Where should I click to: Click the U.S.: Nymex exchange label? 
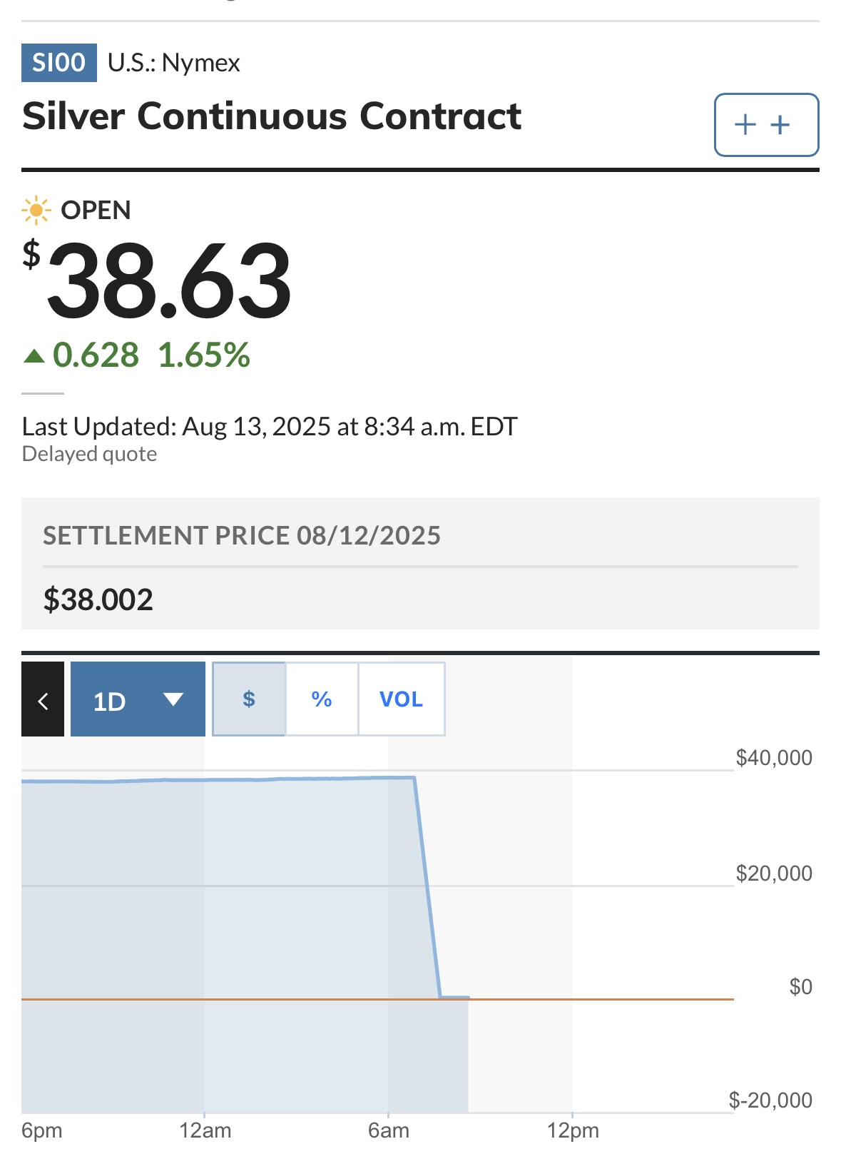coord(174,63)
